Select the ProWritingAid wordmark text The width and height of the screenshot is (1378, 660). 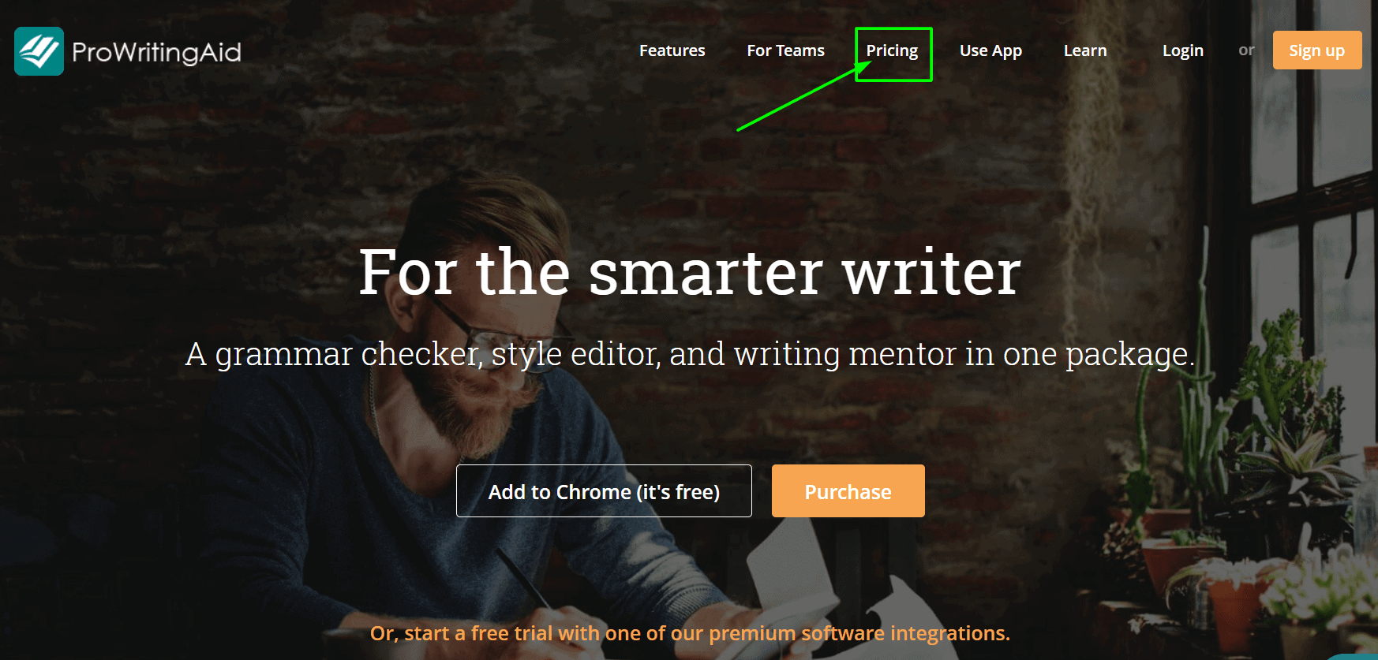[x=155, y=51]
